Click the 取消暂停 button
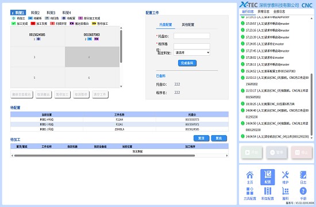 click(x=81, y=94)
